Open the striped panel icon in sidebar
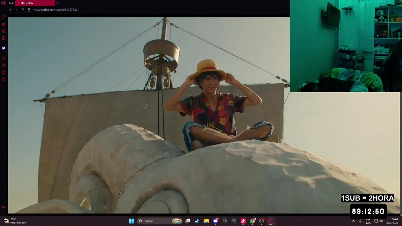 (x=3, y=31)
